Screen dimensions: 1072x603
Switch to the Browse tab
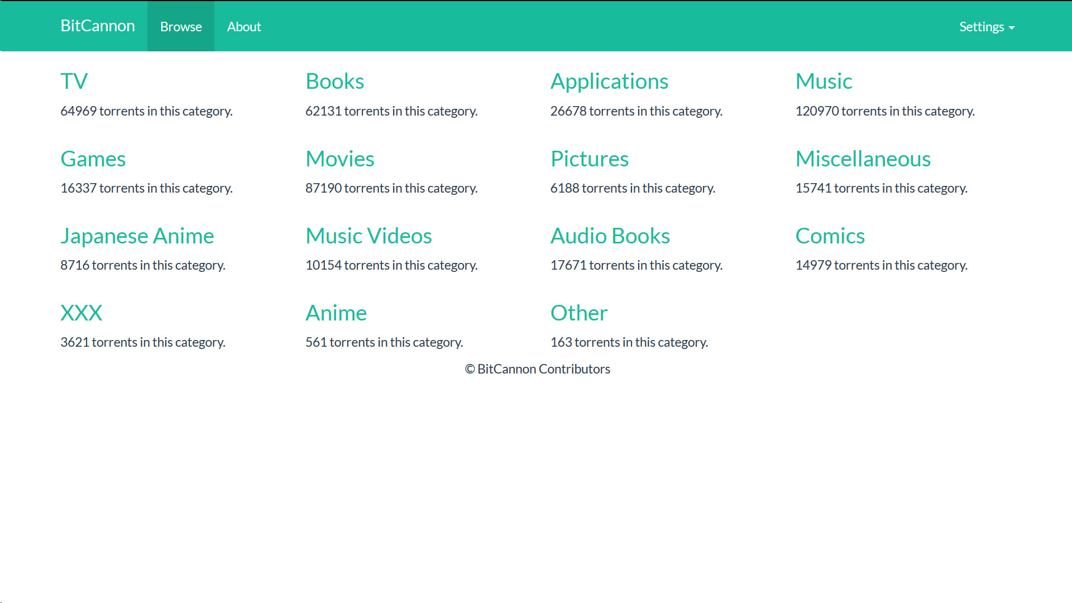coord(181,27)
